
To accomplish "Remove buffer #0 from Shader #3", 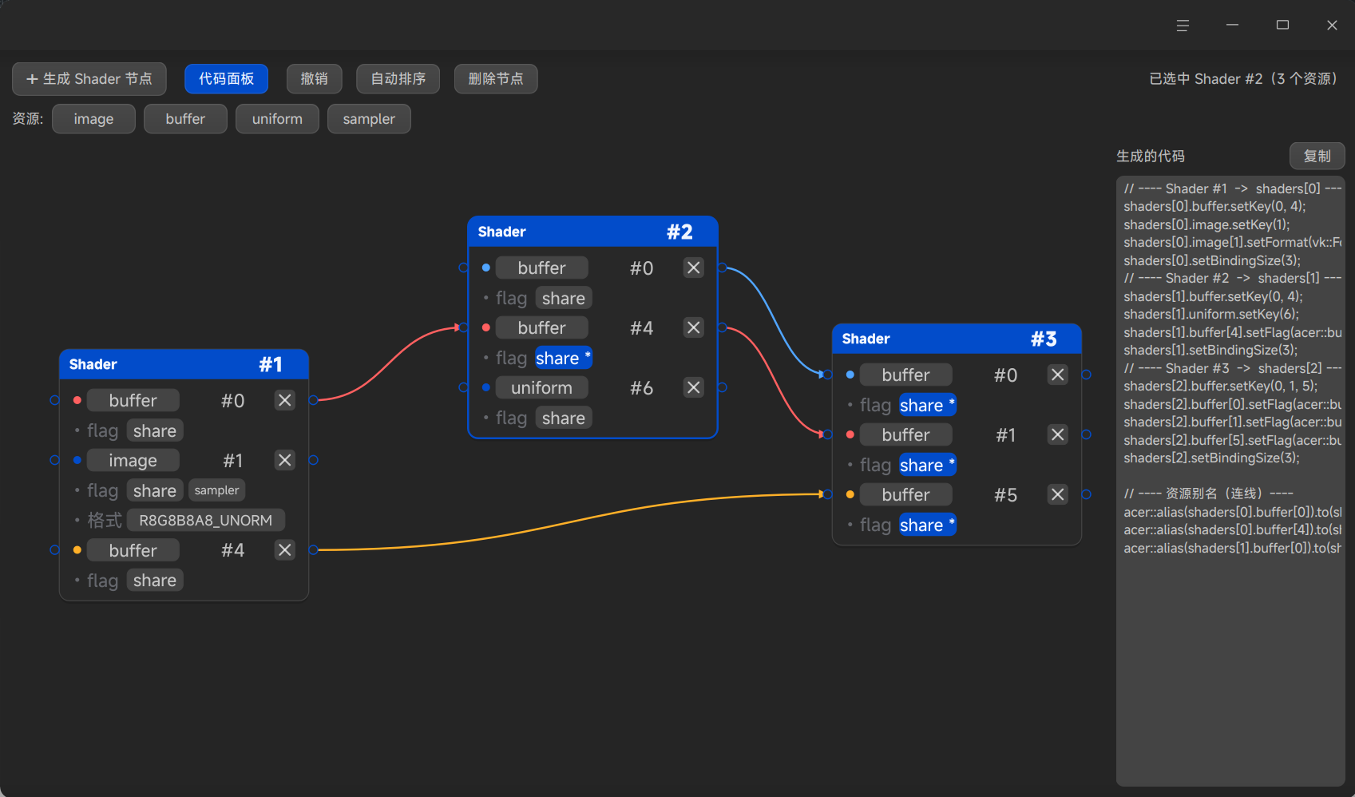I will point(1058,375).
